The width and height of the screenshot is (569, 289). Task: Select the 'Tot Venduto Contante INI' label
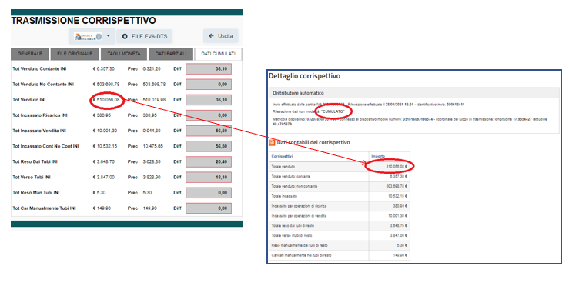pos(39,69)
